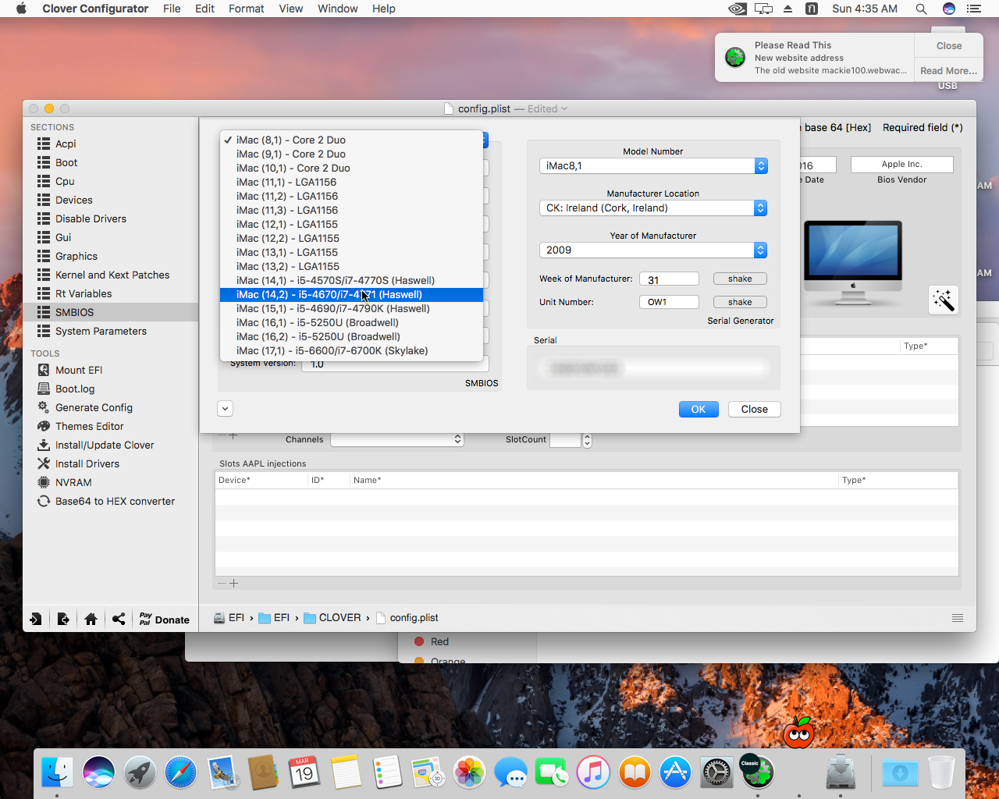Click the serial number field
Image resolution: width=999 pixels, height=799 pixels.
pyautogui.click(x=653, y=368)
